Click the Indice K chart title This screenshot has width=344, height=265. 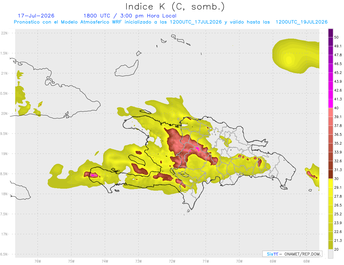point(175,6)
